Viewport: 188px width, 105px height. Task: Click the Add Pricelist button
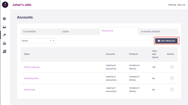pos(166,41)
